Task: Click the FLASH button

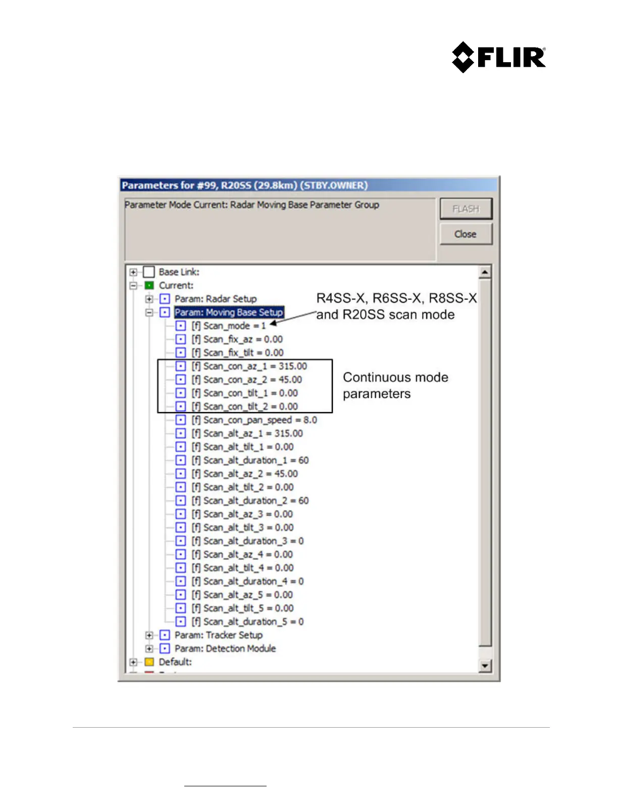Action: (466, 209)
